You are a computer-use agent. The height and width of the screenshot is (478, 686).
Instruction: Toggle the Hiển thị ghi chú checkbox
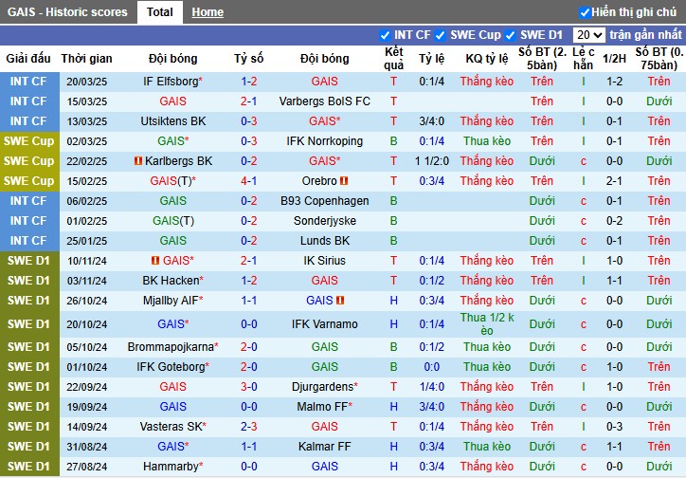point(584,12)
